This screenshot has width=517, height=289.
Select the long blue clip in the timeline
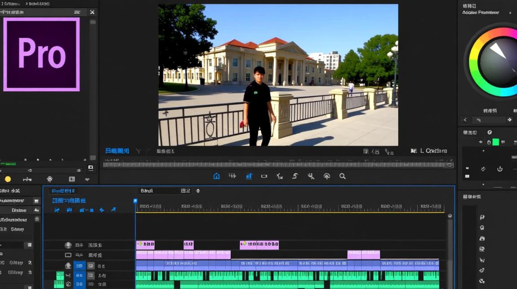tap(287, 265)
